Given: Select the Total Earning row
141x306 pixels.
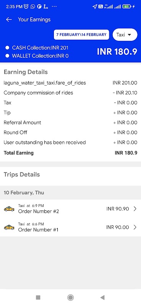Looking at the screenshot, I should click(70, 153).
